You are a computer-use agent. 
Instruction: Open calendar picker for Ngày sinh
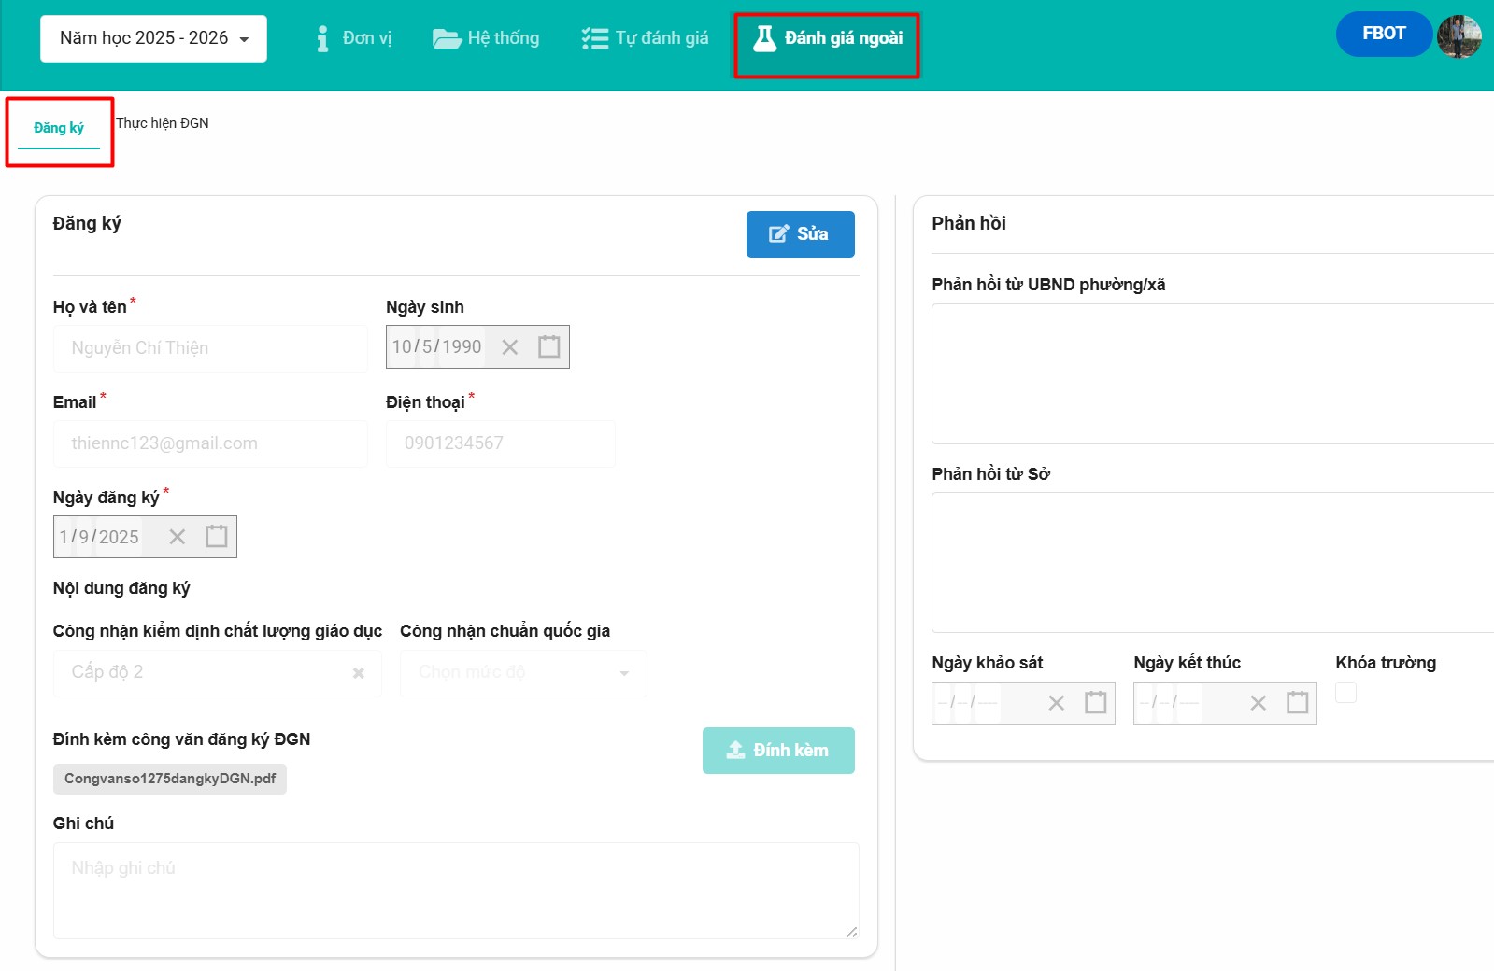548,347
